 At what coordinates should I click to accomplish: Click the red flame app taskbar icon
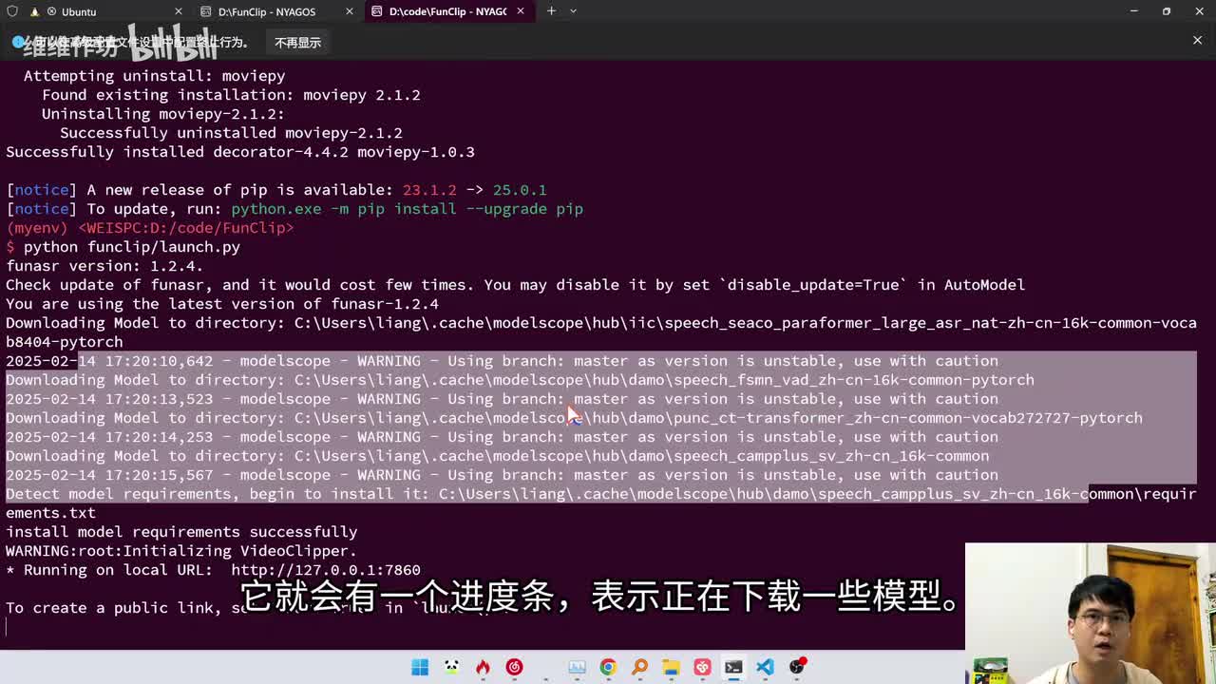tap(483, 667)
